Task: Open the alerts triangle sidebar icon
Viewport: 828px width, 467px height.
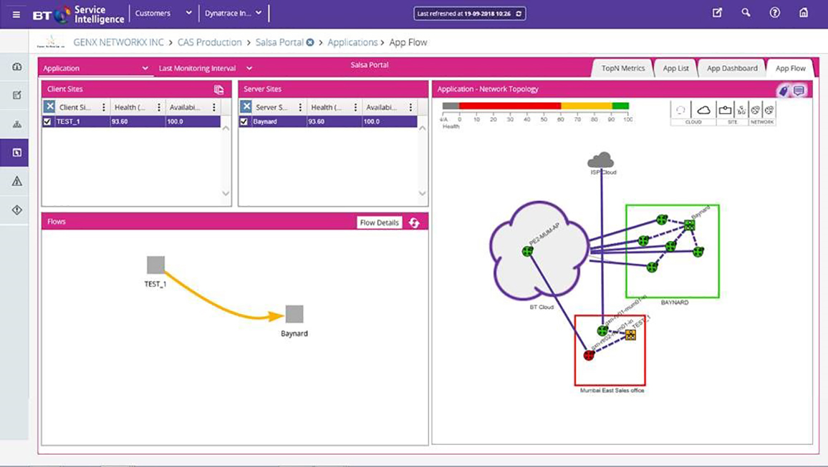Action: coord(17,182)
